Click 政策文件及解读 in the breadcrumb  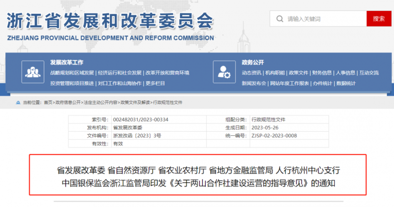coord(135,103)
